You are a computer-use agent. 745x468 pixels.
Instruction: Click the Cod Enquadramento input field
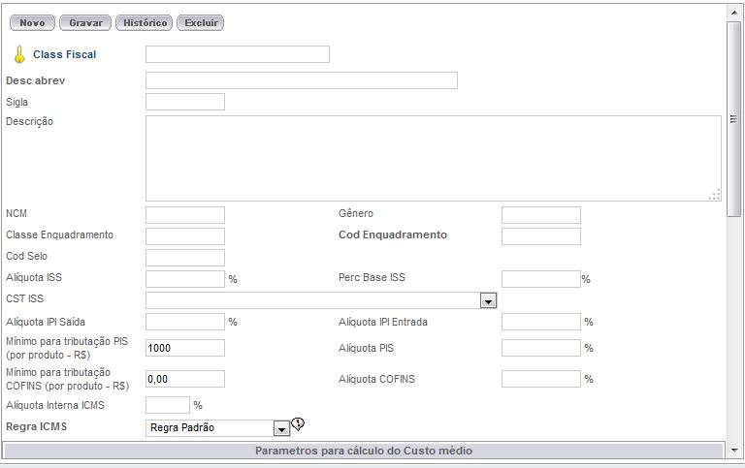tap(541, 236)
